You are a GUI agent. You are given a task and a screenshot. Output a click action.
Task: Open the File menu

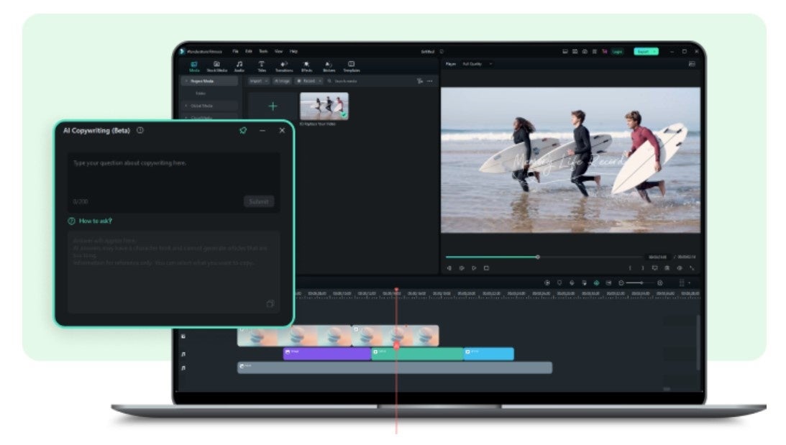pos(236,52)
